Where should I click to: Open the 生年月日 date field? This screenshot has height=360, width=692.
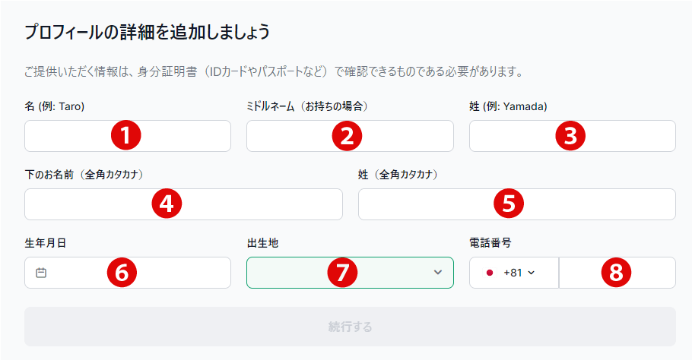point(128,273)
